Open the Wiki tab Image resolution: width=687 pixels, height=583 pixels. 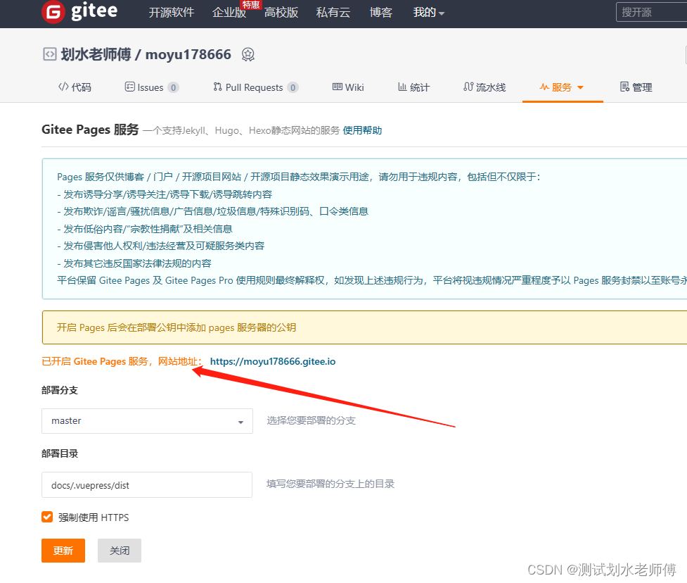348,87
